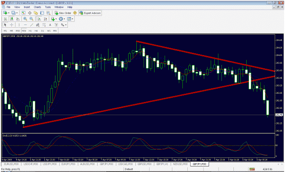Open the Templates icon

point(69,19)
